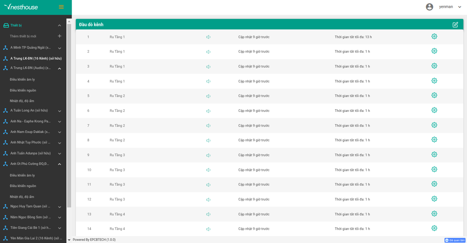
Task: Click the speaker icon for channel 10
Action: 208,170
